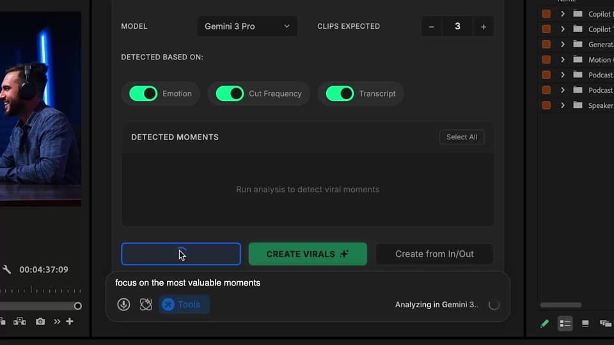
Task: Open the monitor button editor plus icon
Action: click(70, 321)
